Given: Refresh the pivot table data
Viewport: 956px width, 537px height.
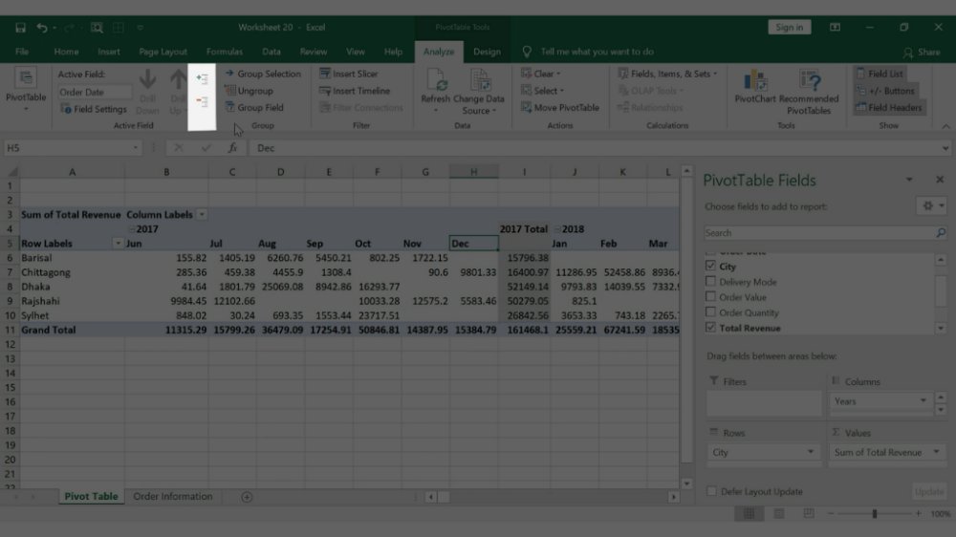Looking at the screenshot, I should coord(435,90).
